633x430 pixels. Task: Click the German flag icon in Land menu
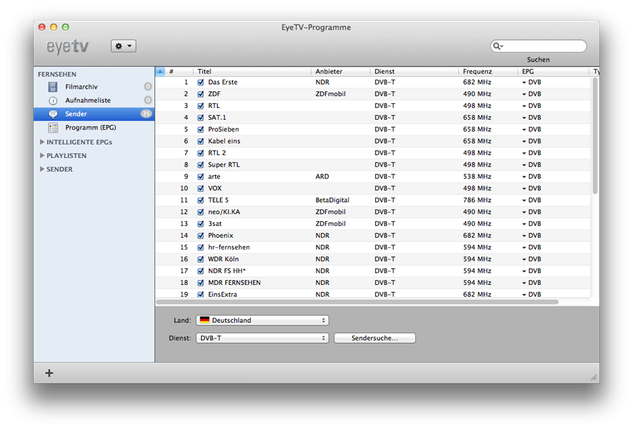pos(205,320)
